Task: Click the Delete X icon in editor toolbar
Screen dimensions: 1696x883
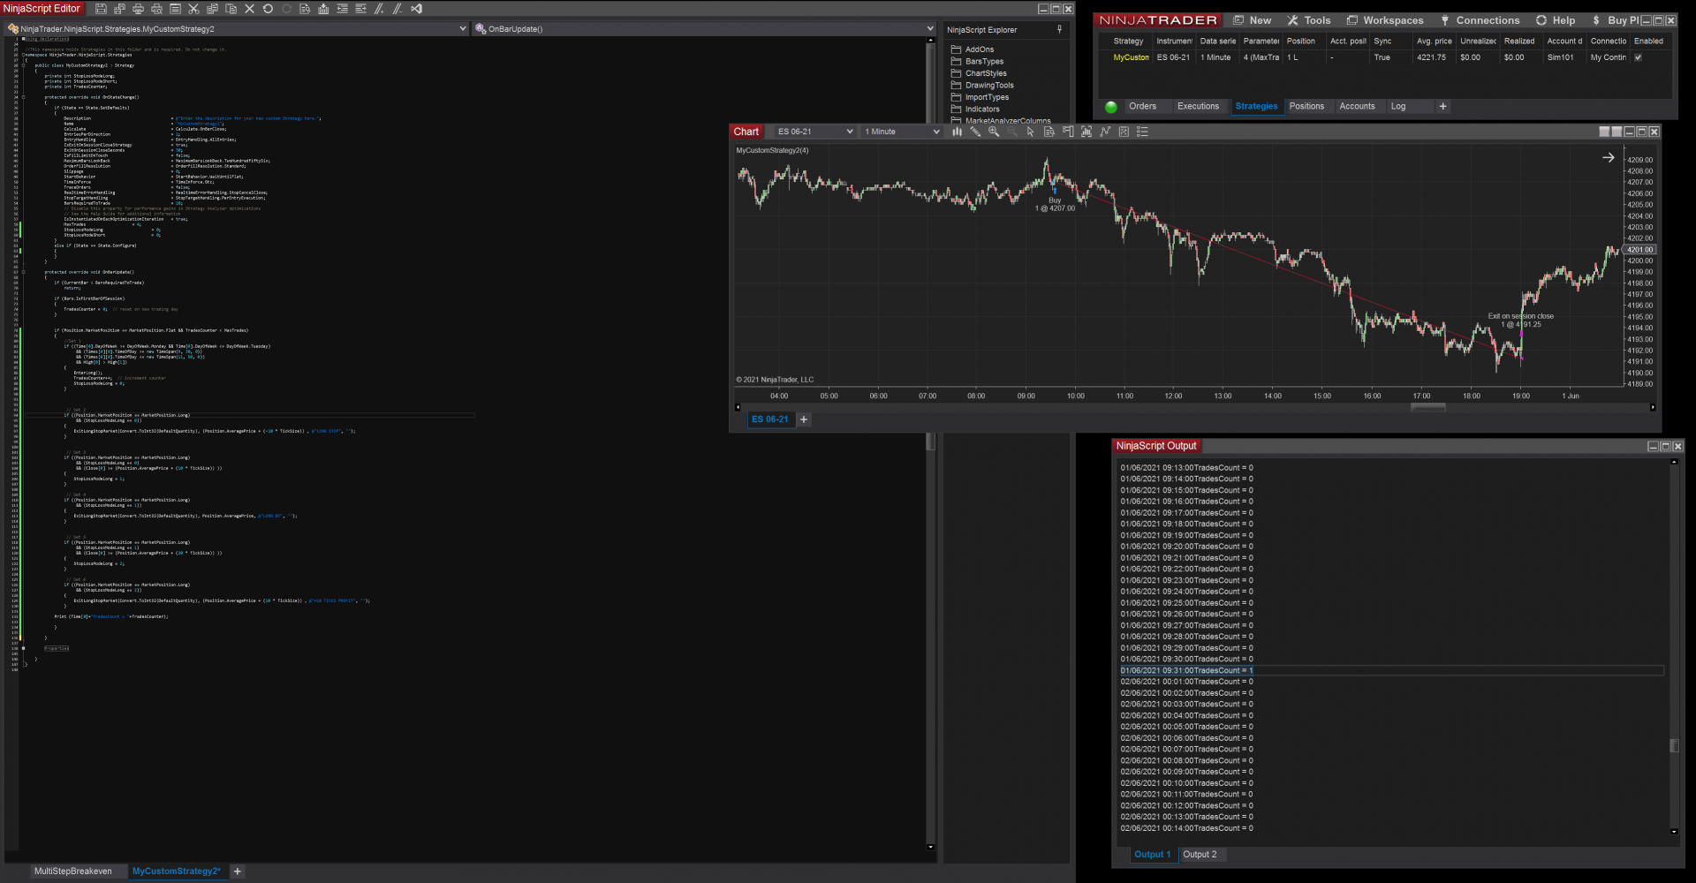Action: pos(249,9)
